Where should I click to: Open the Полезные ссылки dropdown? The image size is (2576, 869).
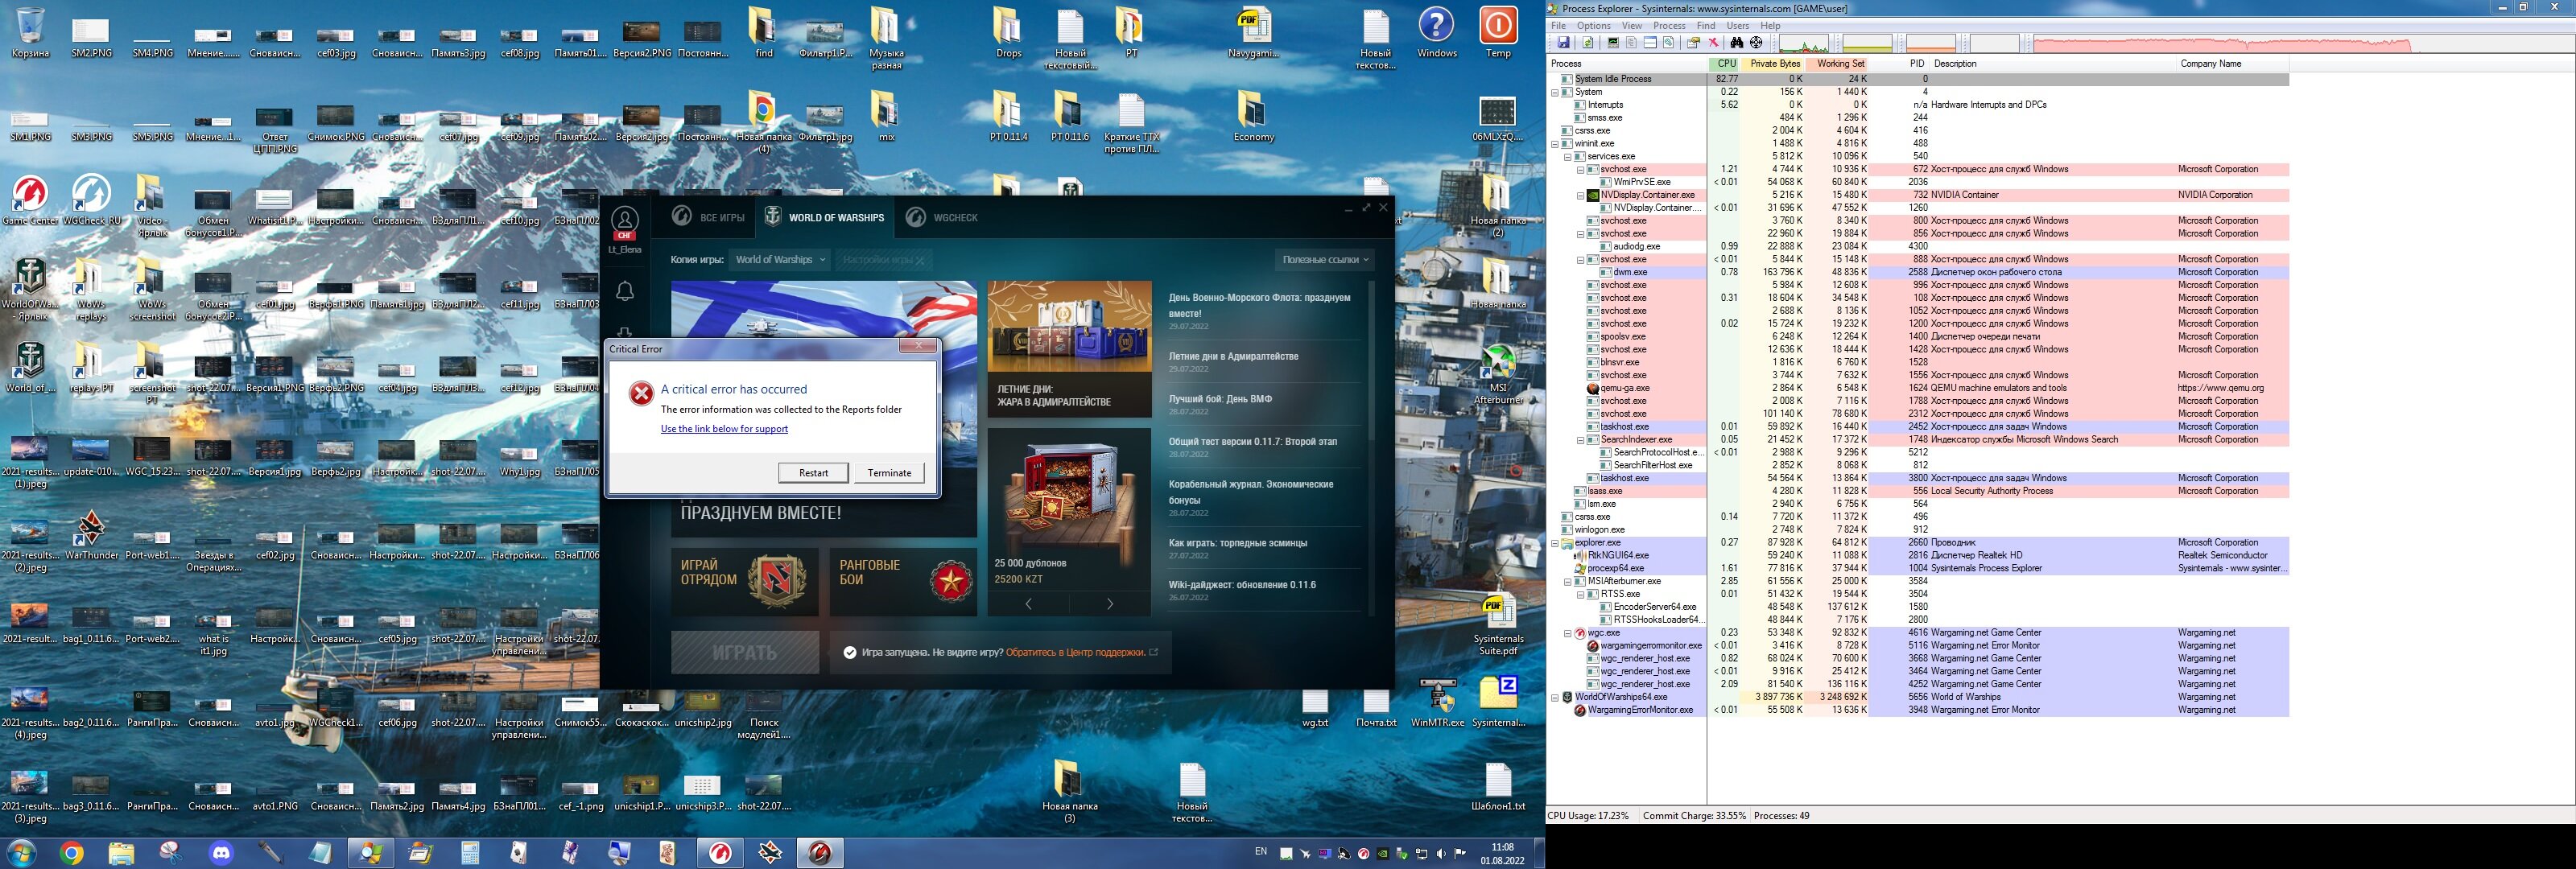[1325, 260]
